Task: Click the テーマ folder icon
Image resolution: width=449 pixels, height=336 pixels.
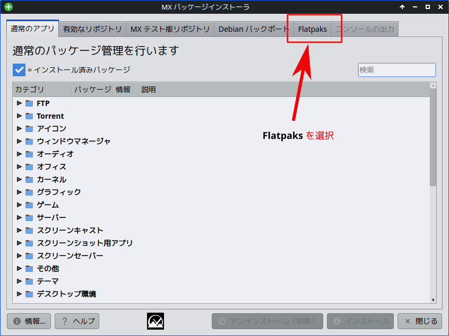Action: [29, 281]
